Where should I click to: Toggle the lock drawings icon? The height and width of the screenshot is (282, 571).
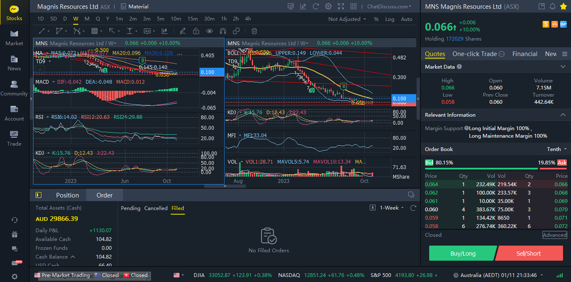196,31
